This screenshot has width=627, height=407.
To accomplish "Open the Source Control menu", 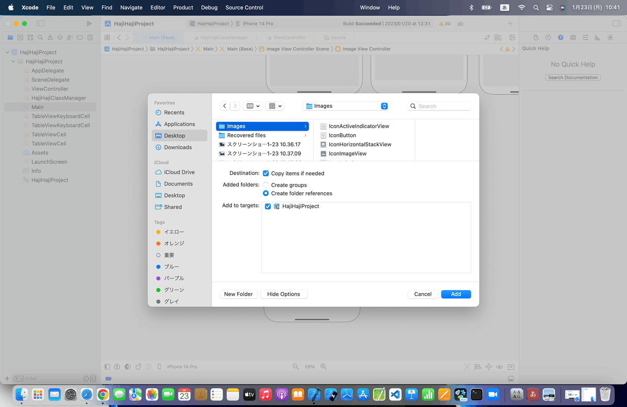I will click(x=245, y=7).
